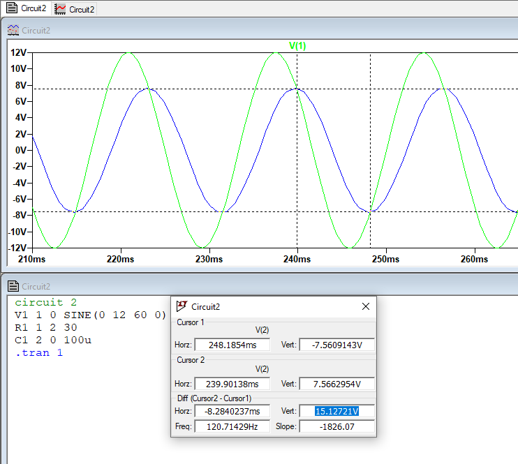Click the highlighted Diff Vert 15.12721V field
The image size is (518, 464).
(x=336, y=411)
